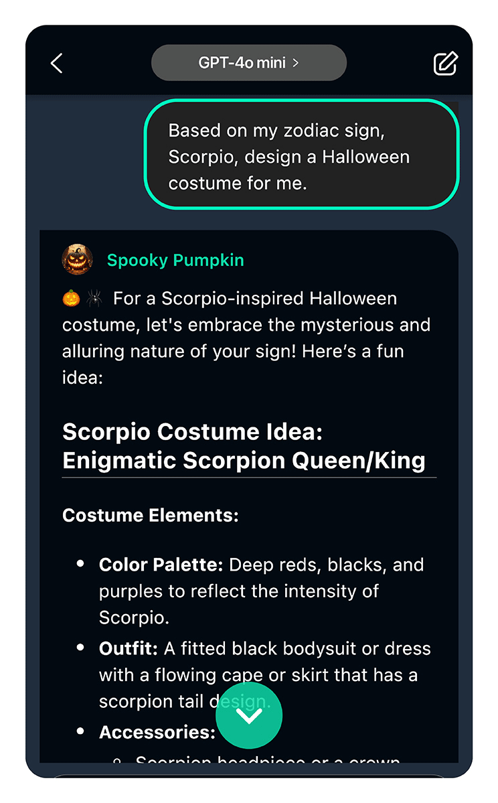Click the pumpkin emoji in the assistant reply
This screenshot has height=803, width=498.
click(x=72, y=297)
